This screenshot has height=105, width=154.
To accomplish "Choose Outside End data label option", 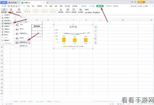I will click(x=23, y=42).
